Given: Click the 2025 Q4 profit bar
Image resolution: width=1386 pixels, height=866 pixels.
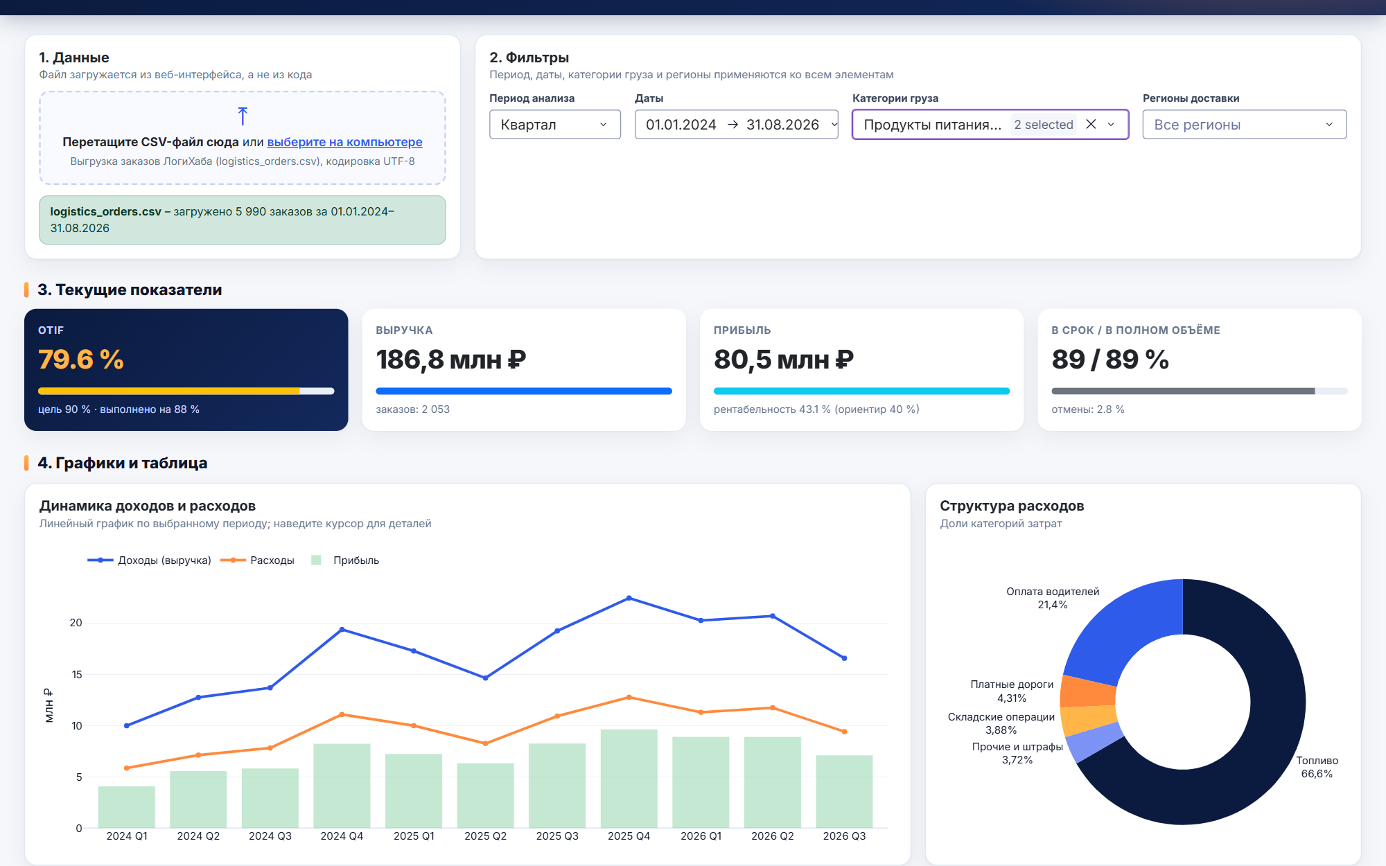Looking at the screenshot, I should pos(629,779).
